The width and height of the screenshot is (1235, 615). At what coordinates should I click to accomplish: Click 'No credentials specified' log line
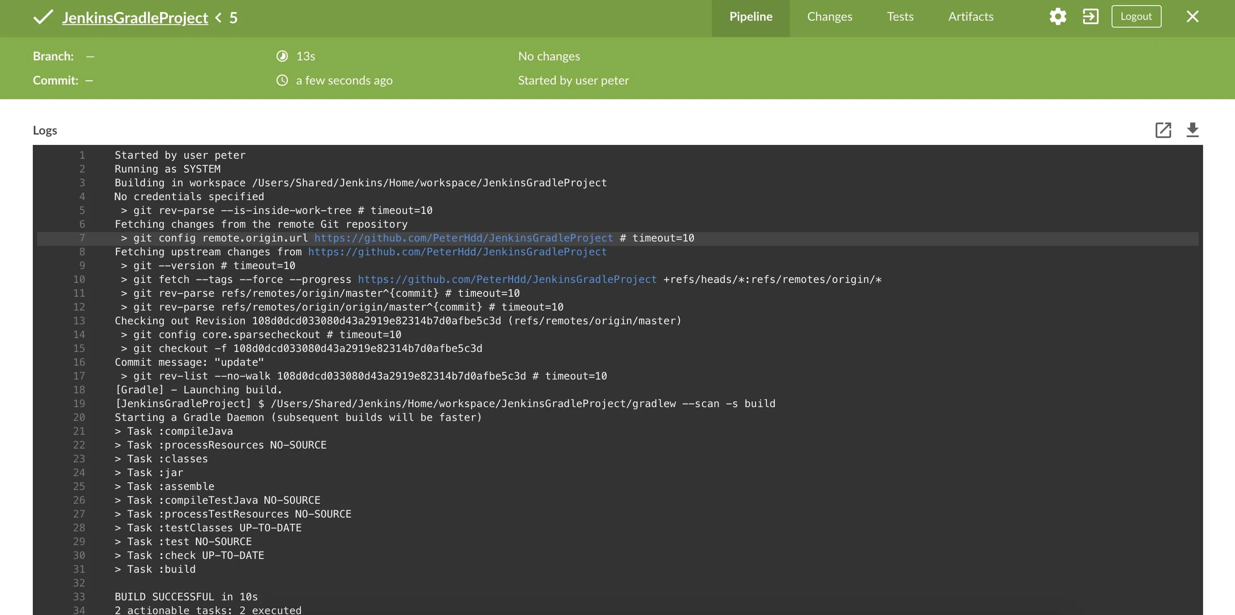point(189,197)
